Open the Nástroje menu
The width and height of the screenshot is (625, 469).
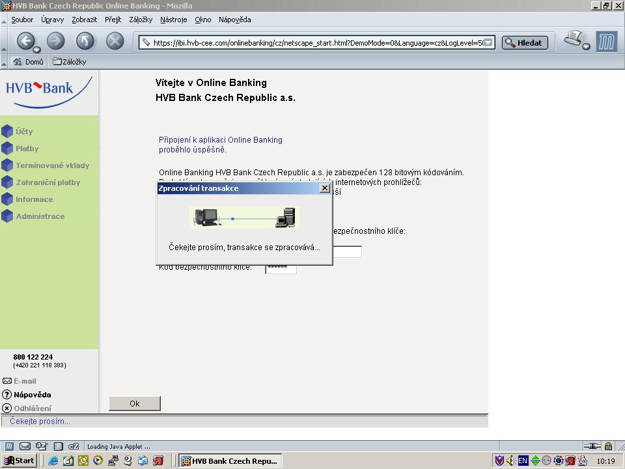click(x=173, y=20)
